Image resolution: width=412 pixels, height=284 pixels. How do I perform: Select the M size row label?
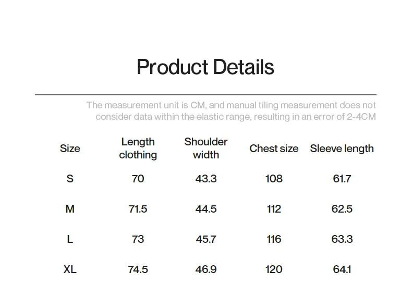tap(70, 209)
